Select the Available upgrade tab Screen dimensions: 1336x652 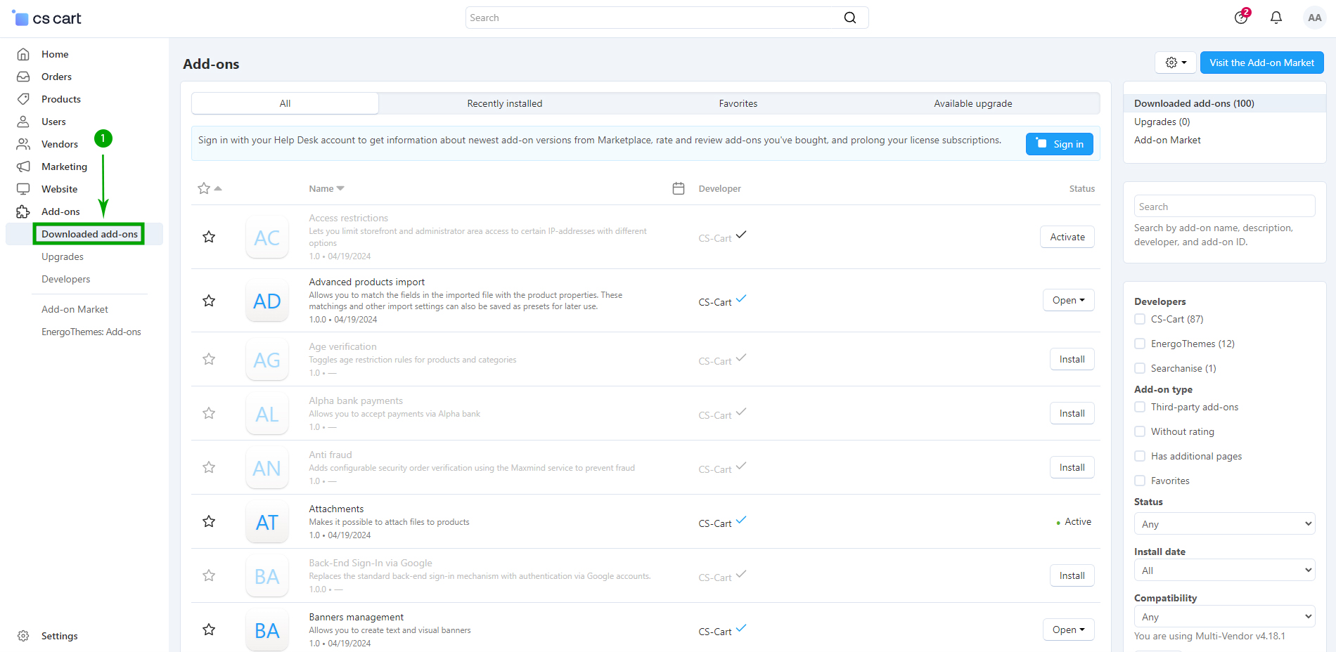click(x=972, y=103)
